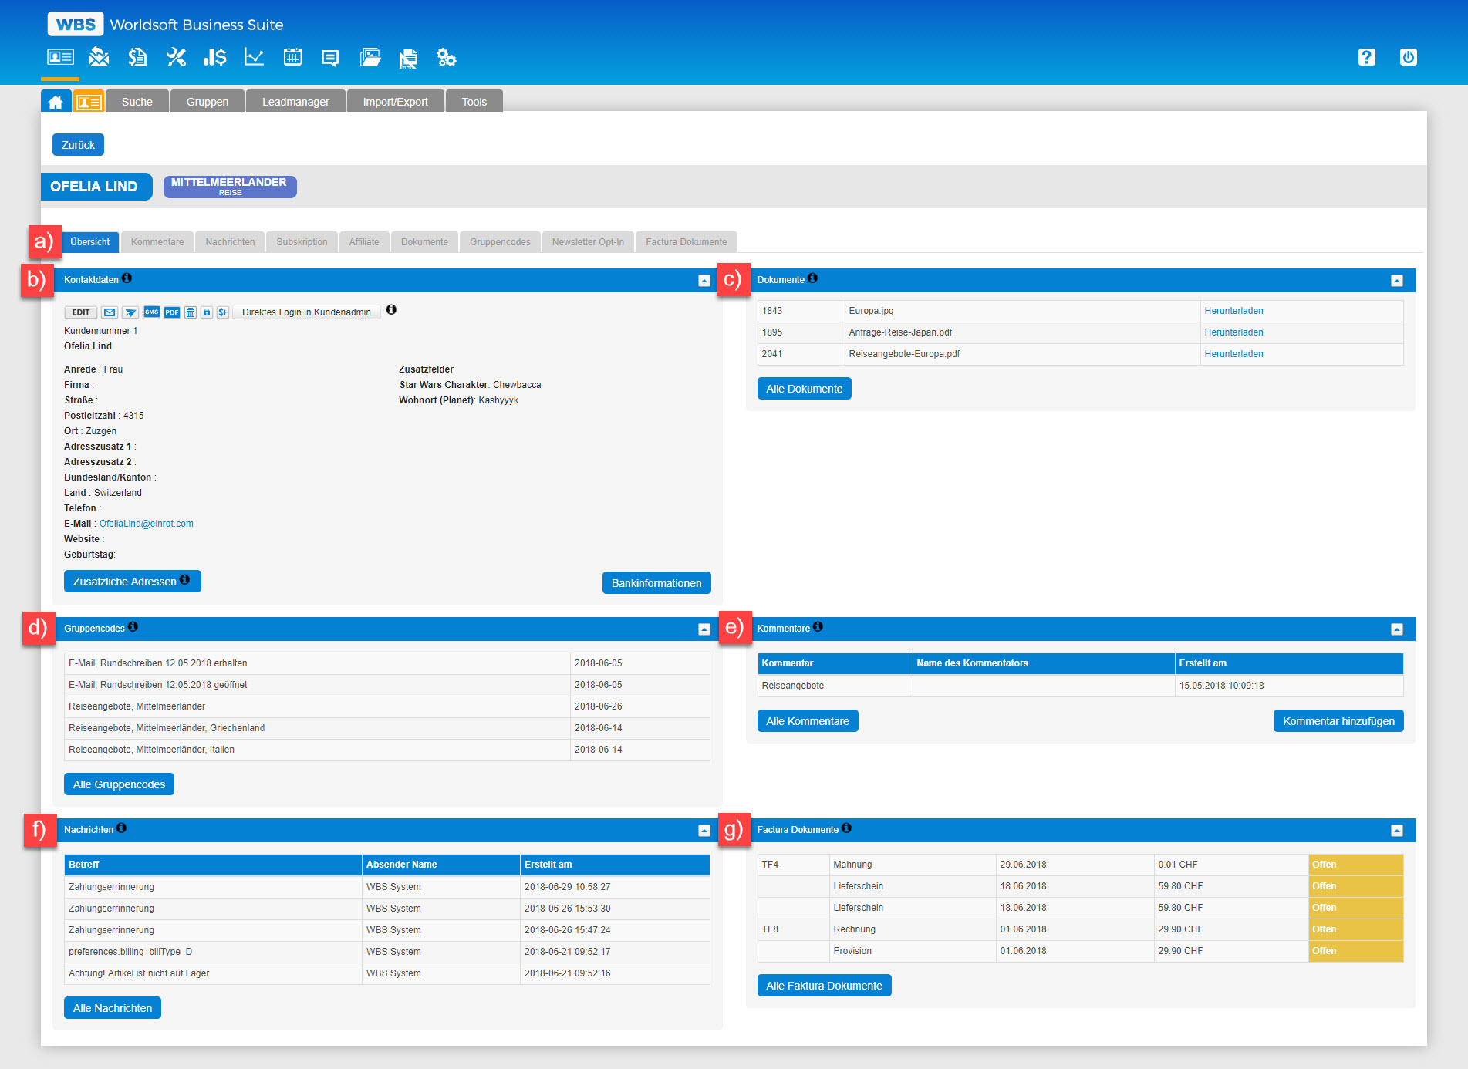The width and height of the screenshot is (1468, 1069).
Task: Switch to the Kommentare sub-tab
Action: [157, 242]
